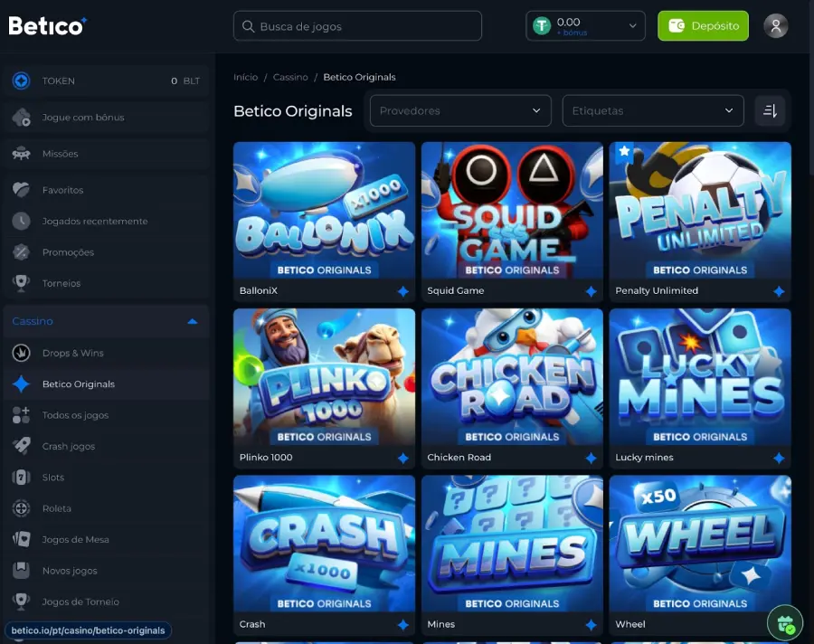This screenshot has height=644, width=814.
Task: Toggle the favorite star badge on Penalty Unlimited
Action: coord(624,152)
